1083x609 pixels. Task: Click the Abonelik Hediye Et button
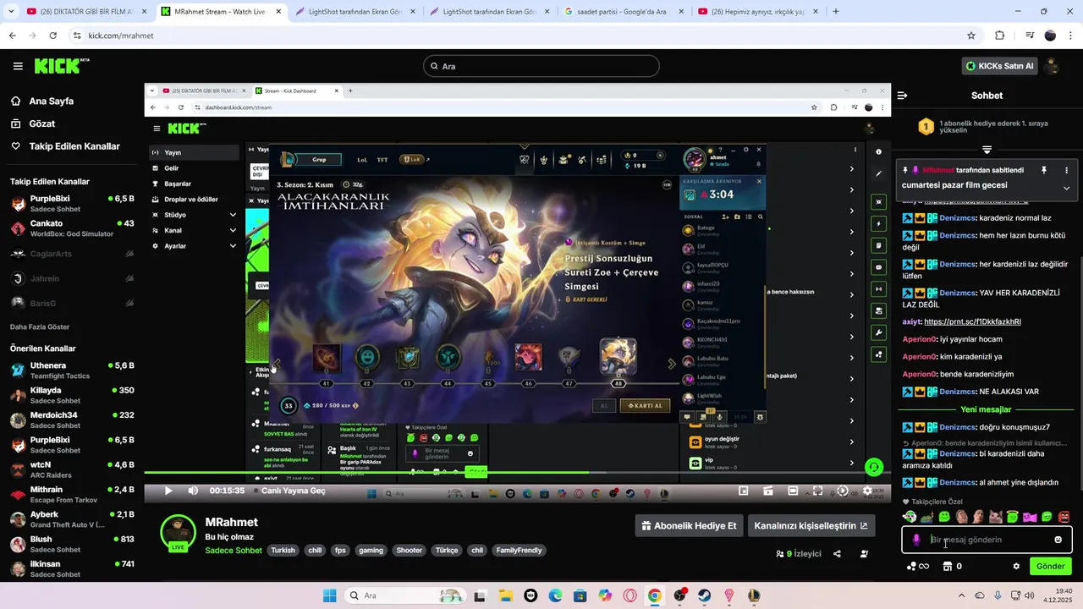(x=690, y=525)
